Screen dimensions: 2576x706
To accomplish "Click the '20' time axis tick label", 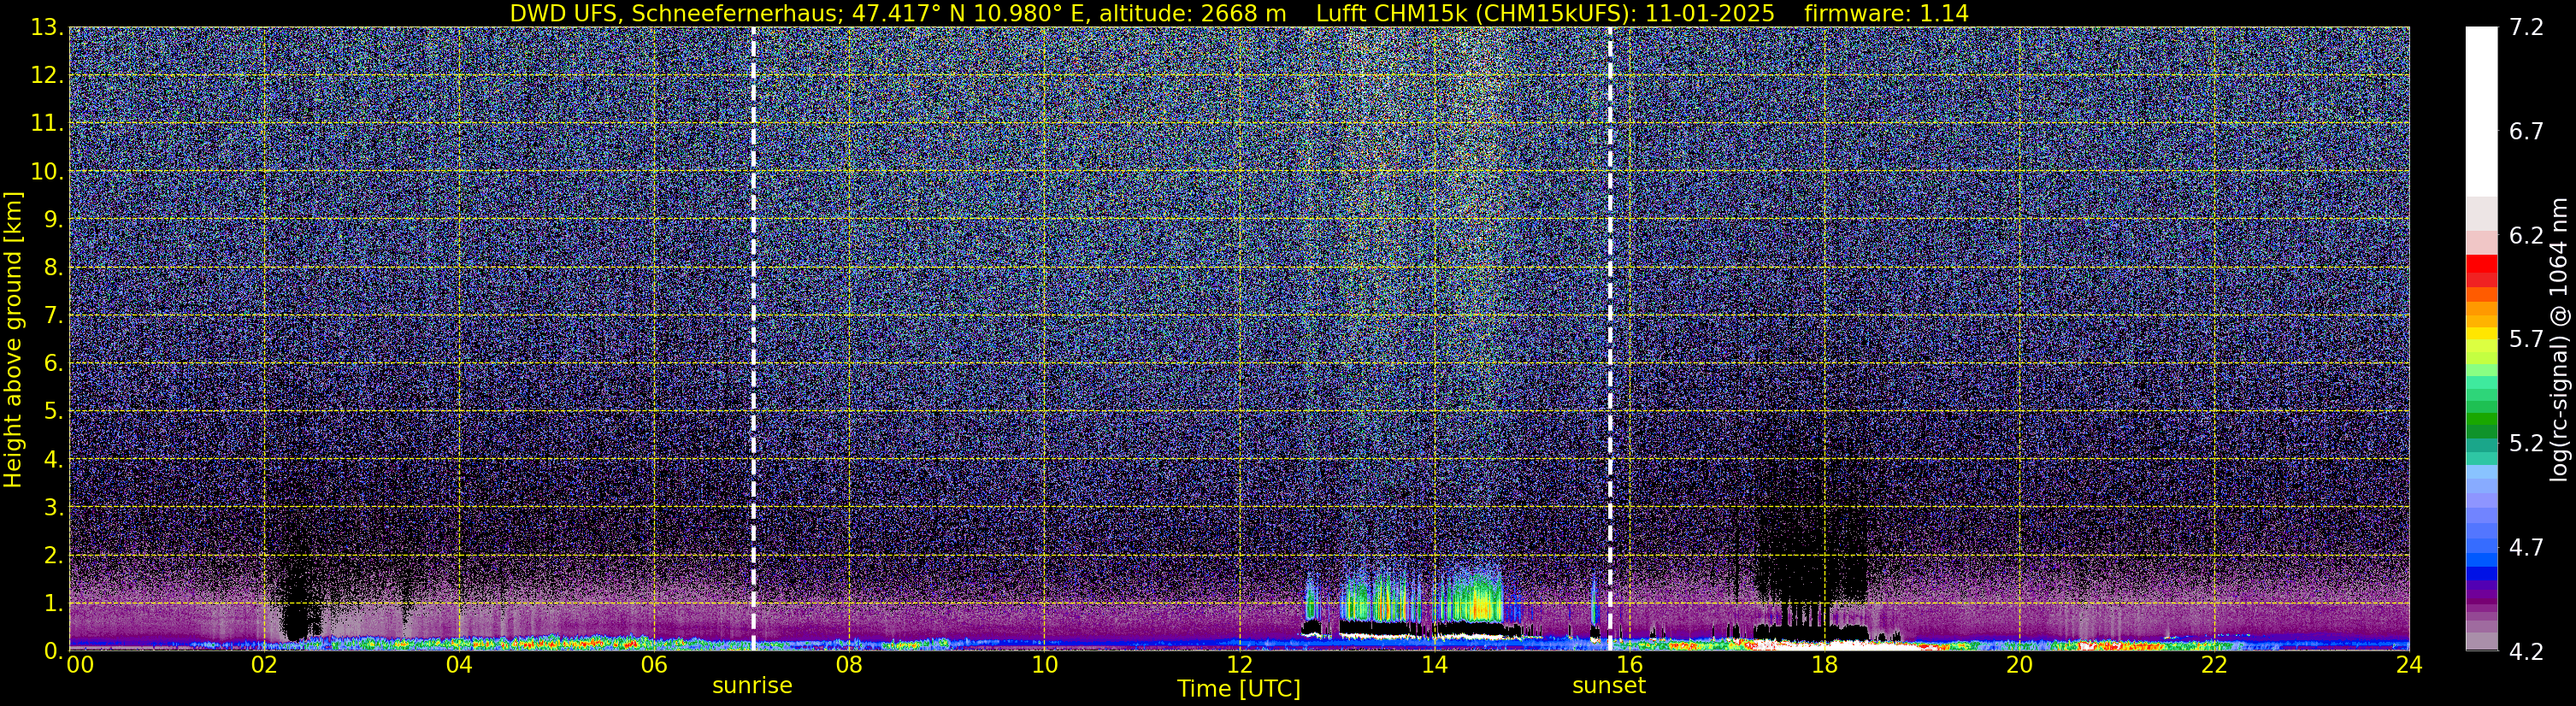I will (x=2019, y=665).
